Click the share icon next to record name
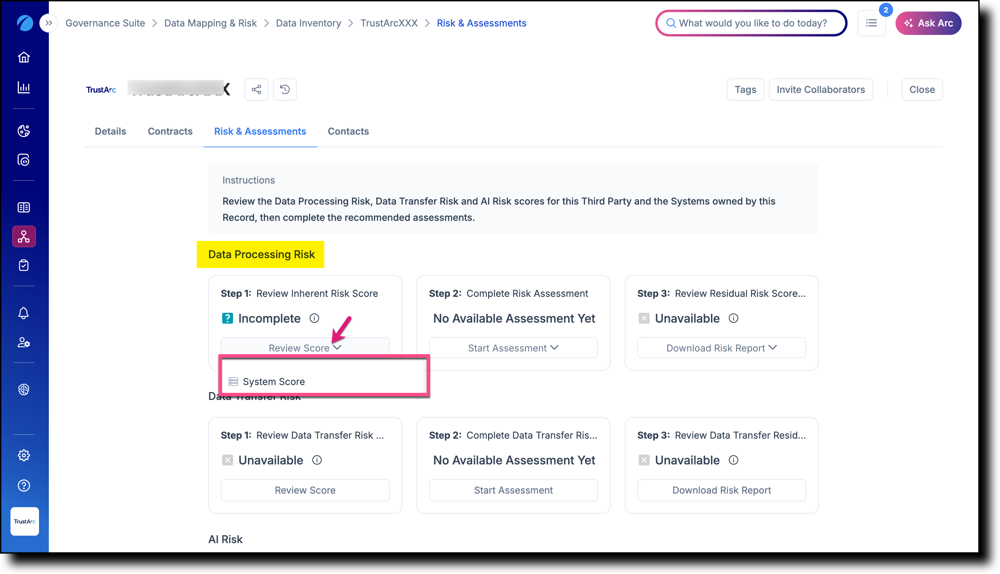This screenshot has width=1000, height=574. click(x=256, y=90)
